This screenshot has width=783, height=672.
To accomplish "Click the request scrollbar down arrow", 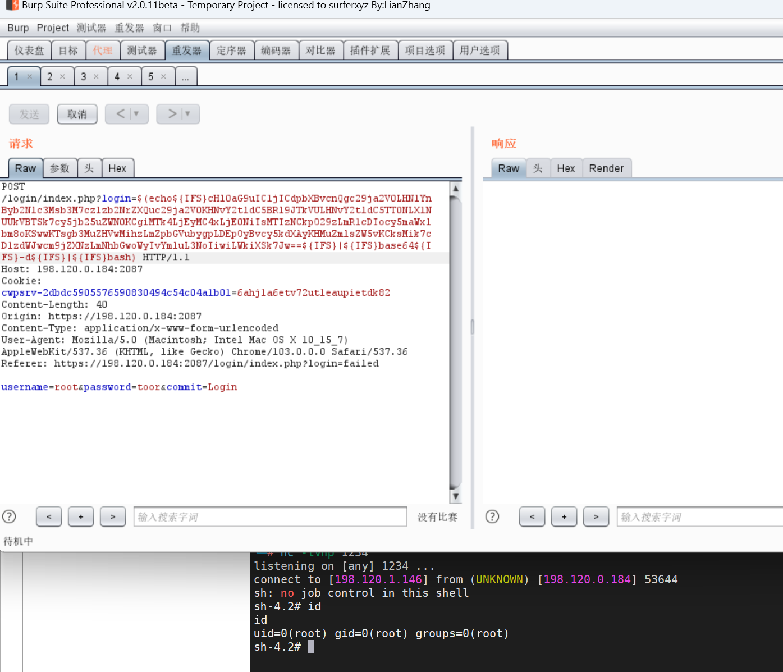I will 456,496.
